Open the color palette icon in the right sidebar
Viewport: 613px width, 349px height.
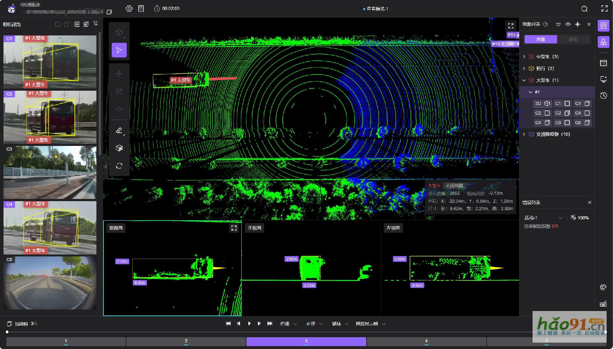click(x=603, y=287)
